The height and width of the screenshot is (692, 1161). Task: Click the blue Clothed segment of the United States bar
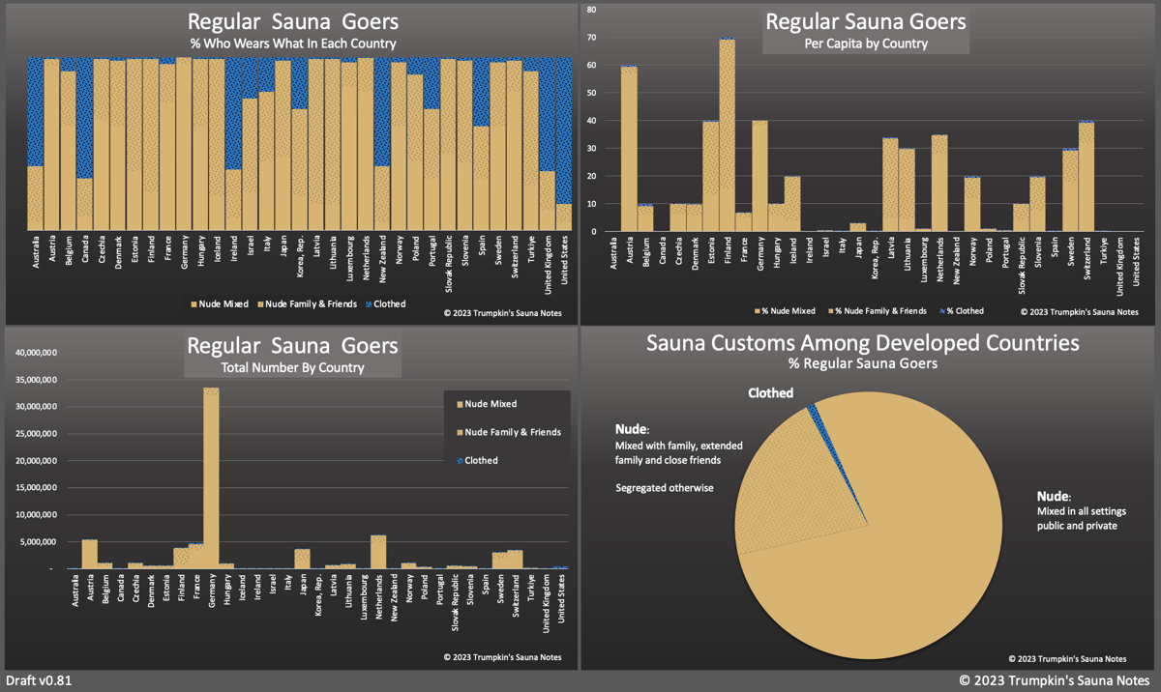tap(563, 130)
